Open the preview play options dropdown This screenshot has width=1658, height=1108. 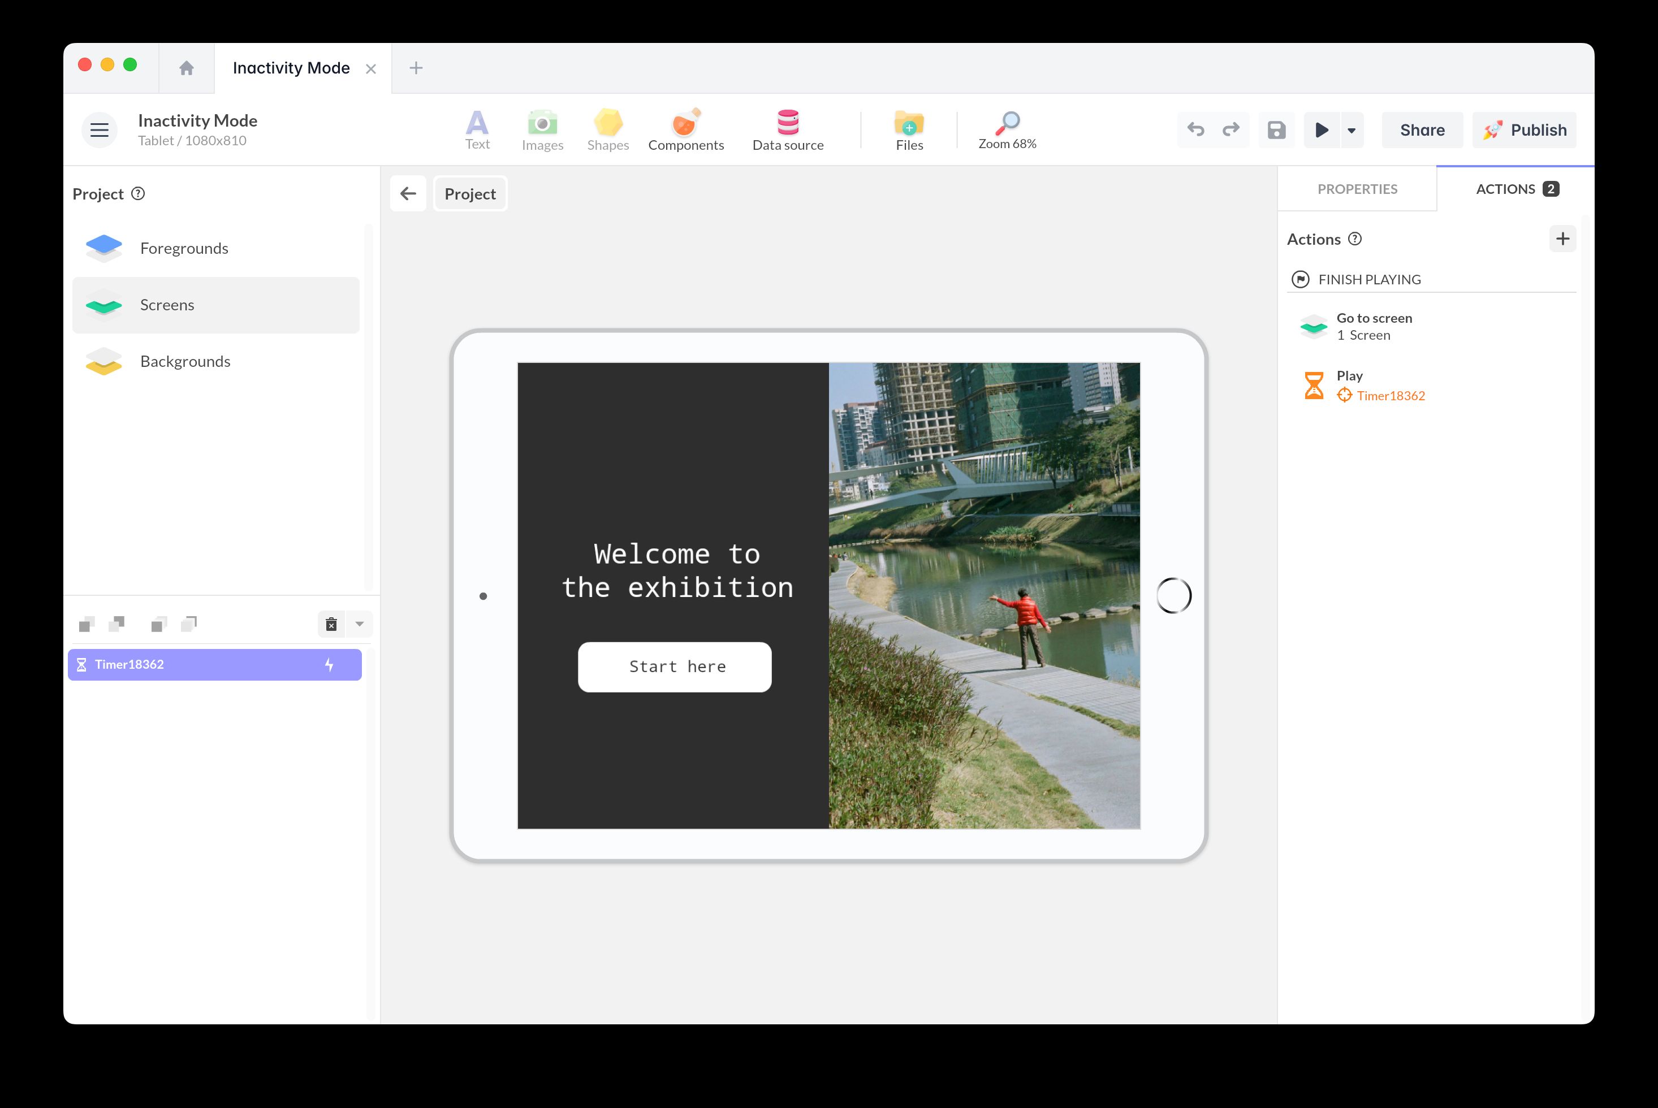(x=1352, y=130)
